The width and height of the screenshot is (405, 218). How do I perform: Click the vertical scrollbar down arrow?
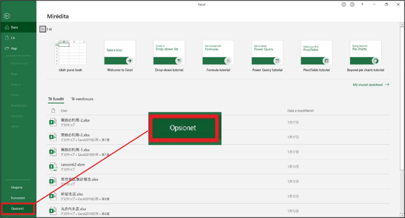pos(402,215)
